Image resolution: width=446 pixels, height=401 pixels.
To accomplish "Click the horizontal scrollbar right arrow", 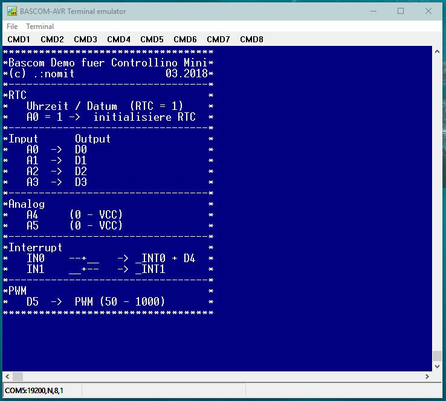I will (427, 377).
